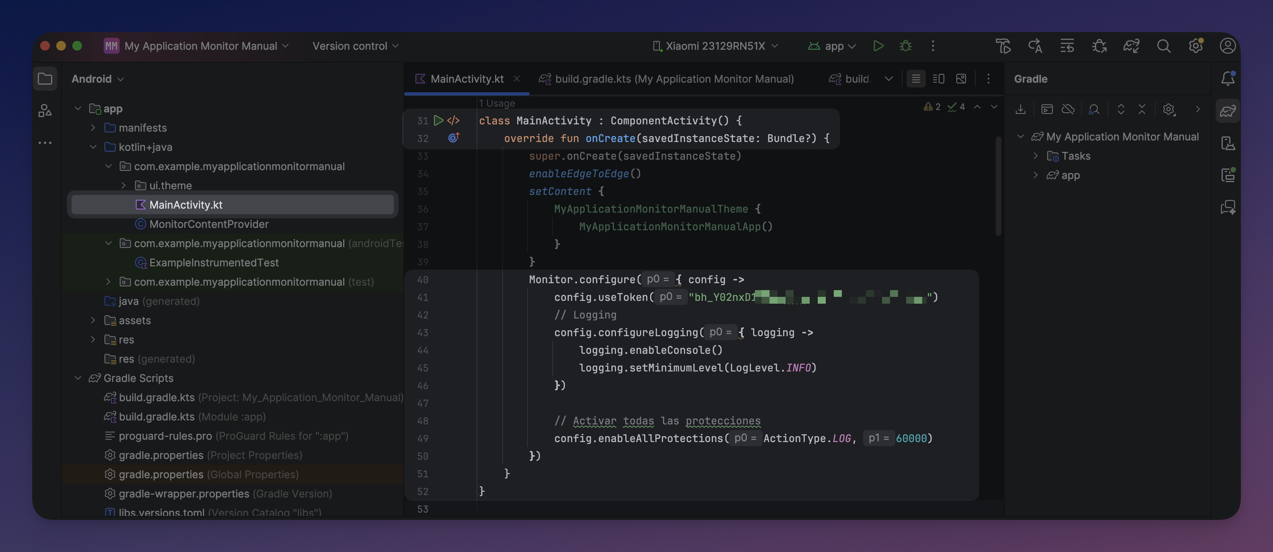1273x552 pixels.
Task: Open the Gemini AI assistant chat icon
Action: [1228, 208]
